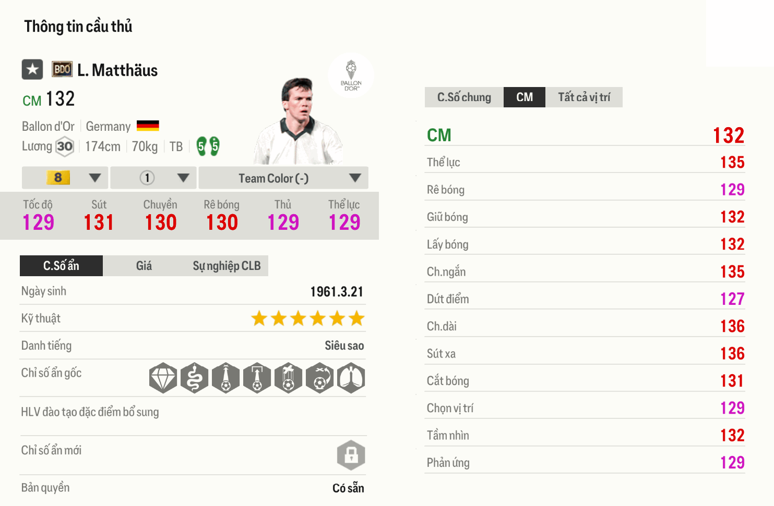Click the curved-arrow ball trait icon
This screenshot has height=506, width=774.
click(319, 378)
